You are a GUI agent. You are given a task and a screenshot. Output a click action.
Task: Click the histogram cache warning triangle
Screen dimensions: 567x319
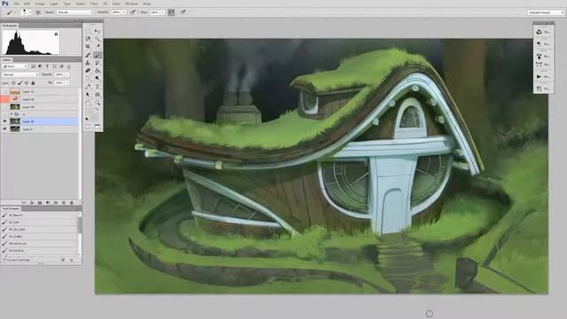tap(56, 34)
